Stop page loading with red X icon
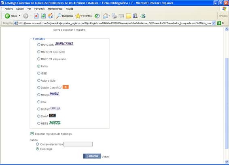The image size is (229, 165). [36, 16]
